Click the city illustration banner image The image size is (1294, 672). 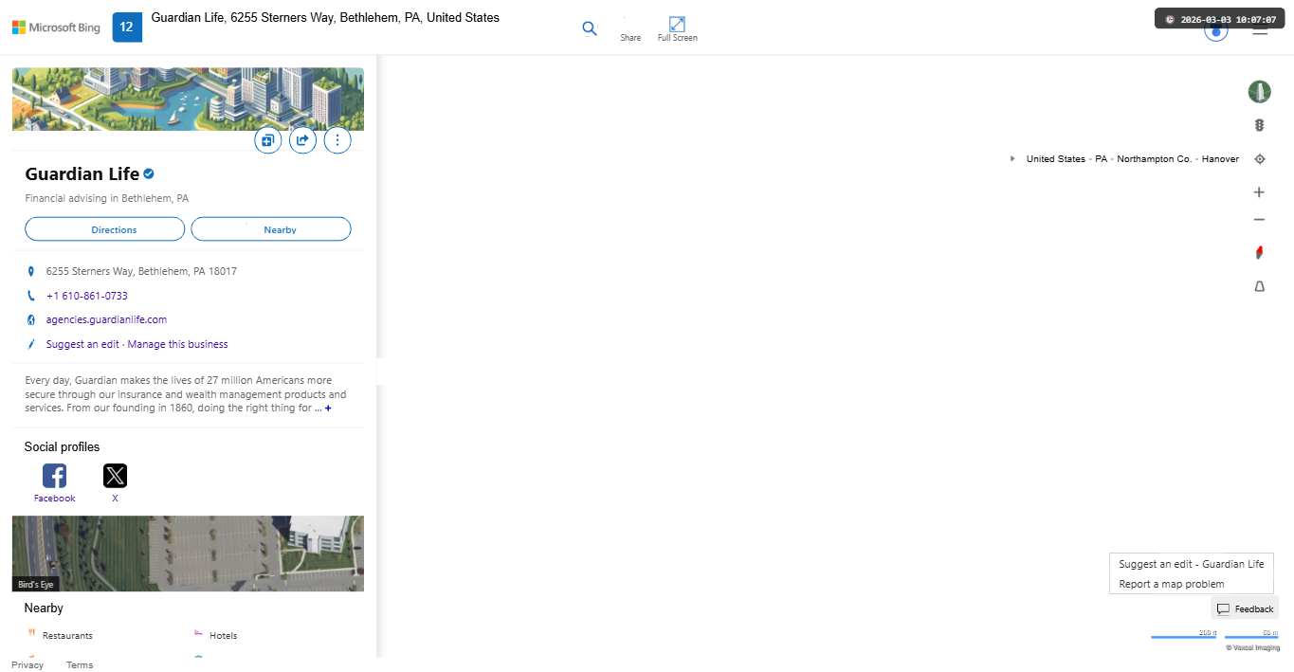click(188, 99)
